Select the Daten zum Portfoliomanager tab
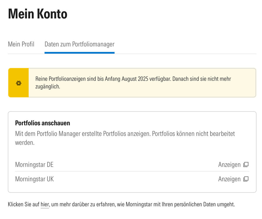This screenshot has height=219, width=262. tap(79, 44)
